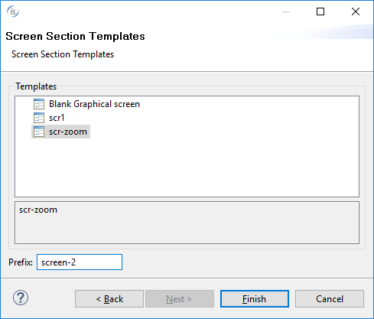
Task: Click inside the Prefix text field
Action: coord(80,262)
